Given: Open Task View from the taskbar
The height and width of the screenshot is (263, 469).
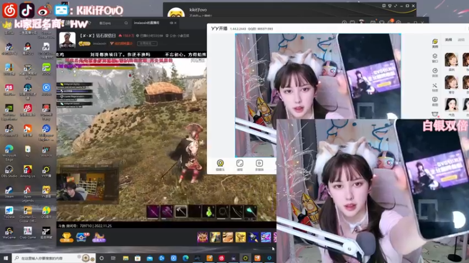Looking at the screenshot, I should [113, 258].
